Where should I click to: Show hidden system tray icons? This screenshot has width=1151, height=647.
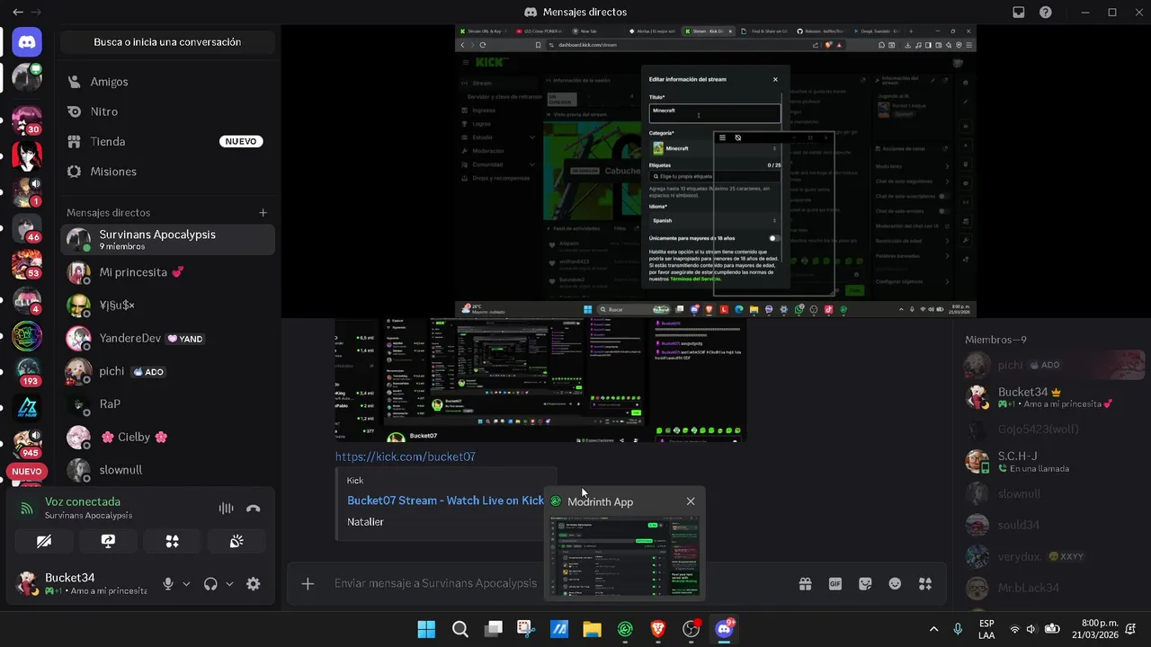[933, 629]
